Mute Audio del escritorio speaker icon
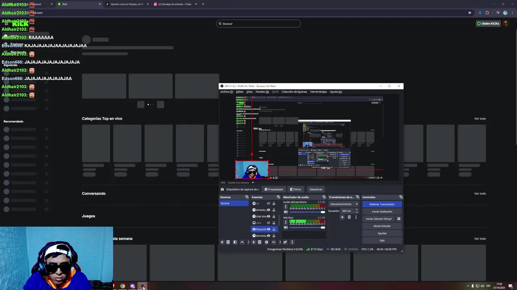This screenshot has height=290, width=517. click(286, 212)
